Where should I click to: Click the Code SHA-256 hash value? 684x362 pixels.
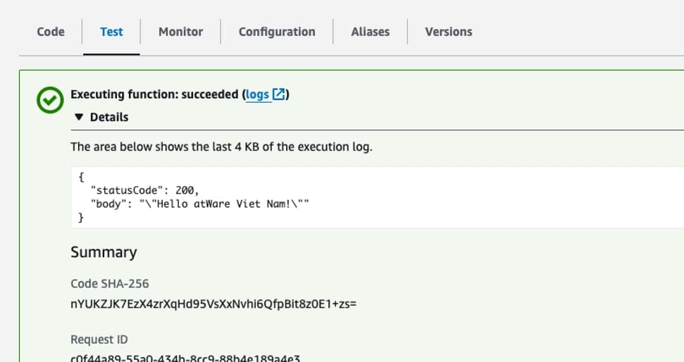[x=213, y=304]
